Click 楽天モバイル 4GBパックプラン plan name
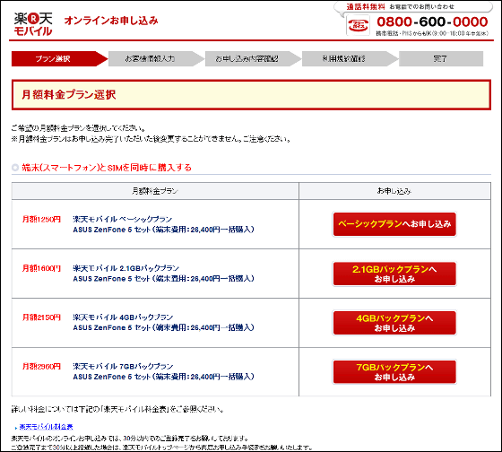 [x=123, y=317]
